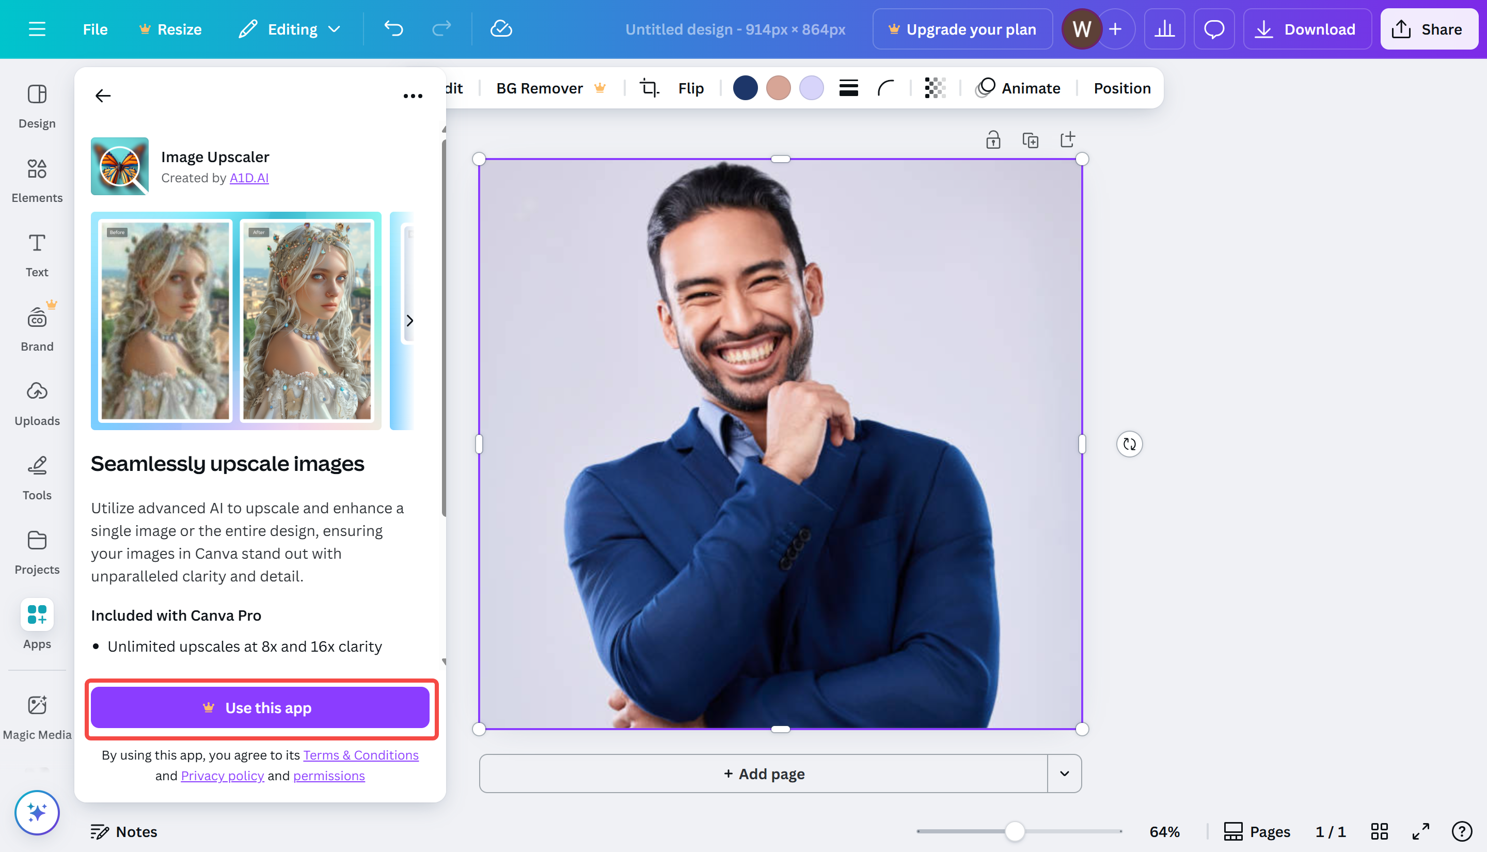Toggle the transparency setting in the toolbar

coord(934,88)
